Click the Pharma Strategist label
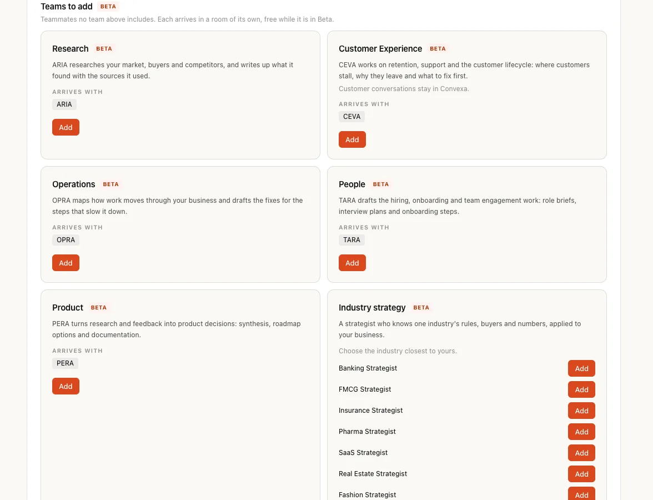The width and height of the screenshot is (653, 500). (x=367, y=432)
